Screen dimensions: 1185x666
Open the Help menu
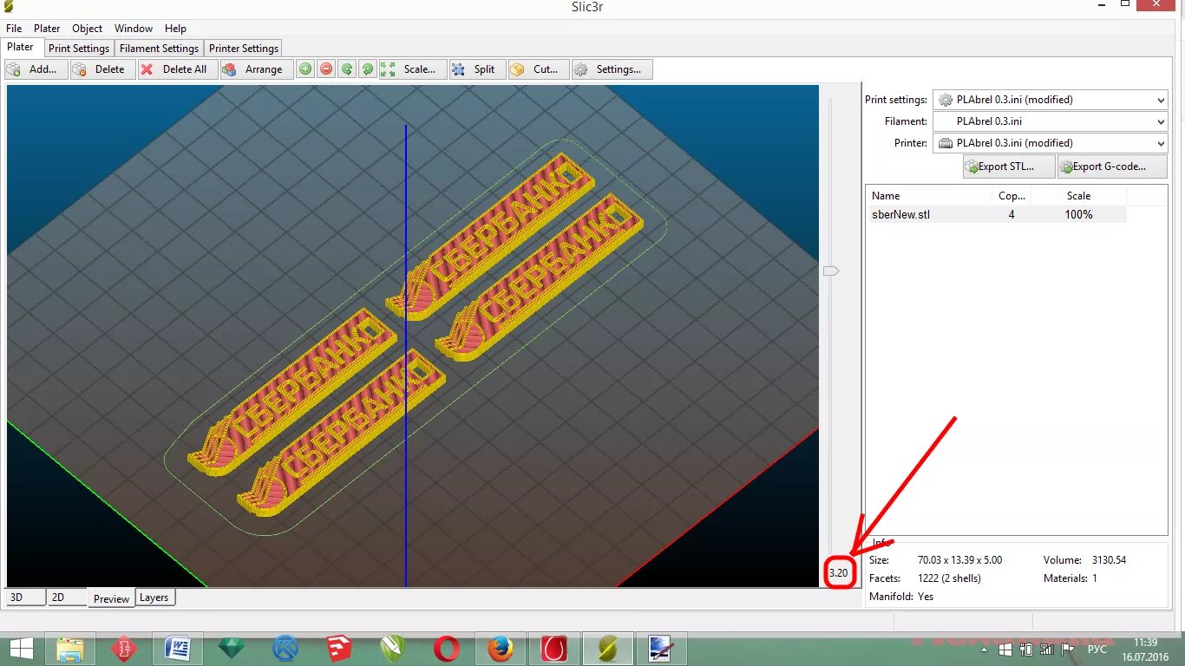175,29
